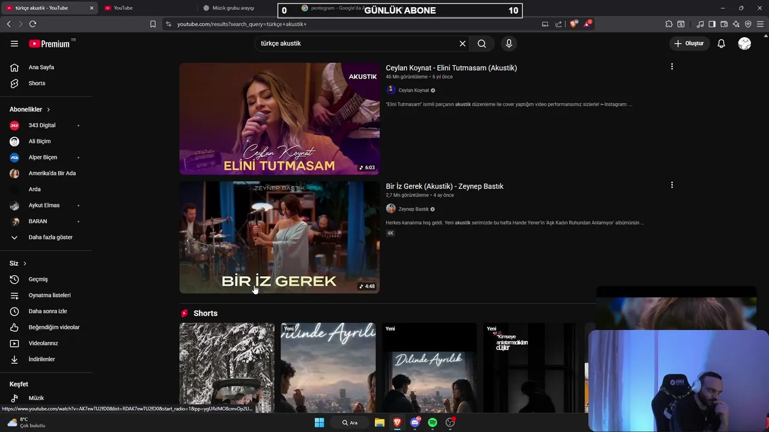The image size is (769, 432).
Task: Click the magnifier search button
Action: [x=482, y=44]
